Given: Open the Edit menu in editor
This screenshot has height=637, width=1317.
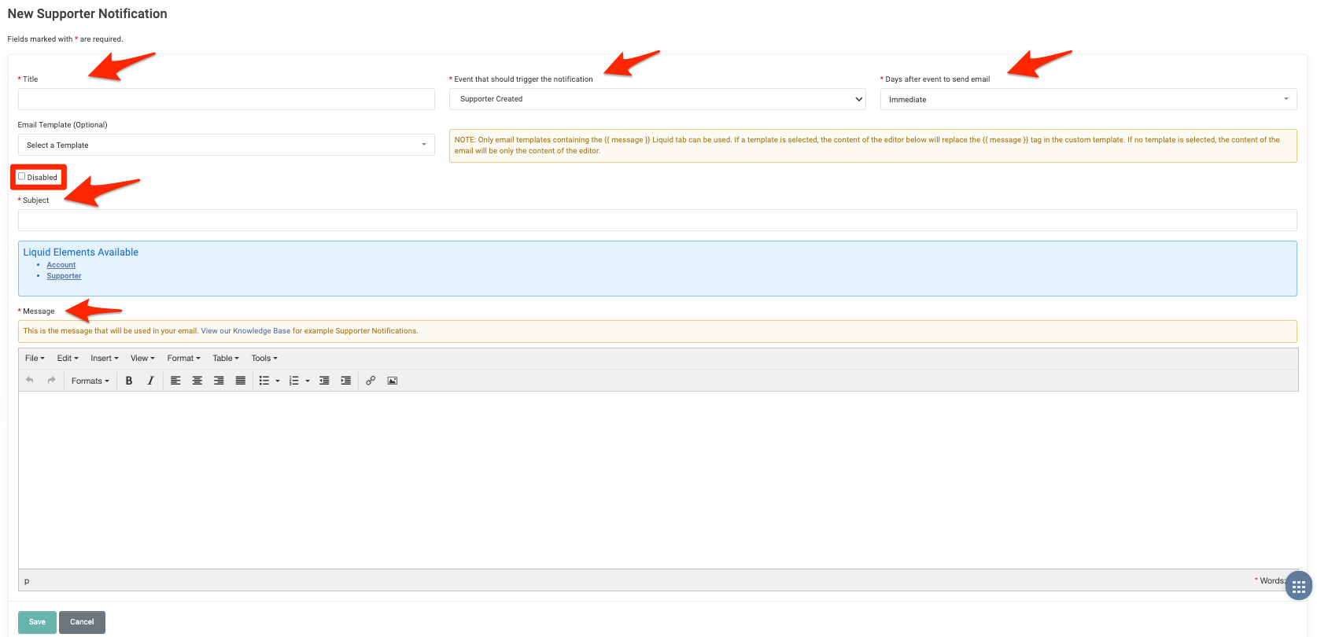Looking at the screenshot, I should (68, 358).
